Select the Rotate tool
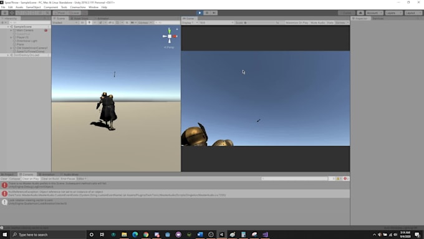This screenshot has width=424, height=239. [19, 12]
